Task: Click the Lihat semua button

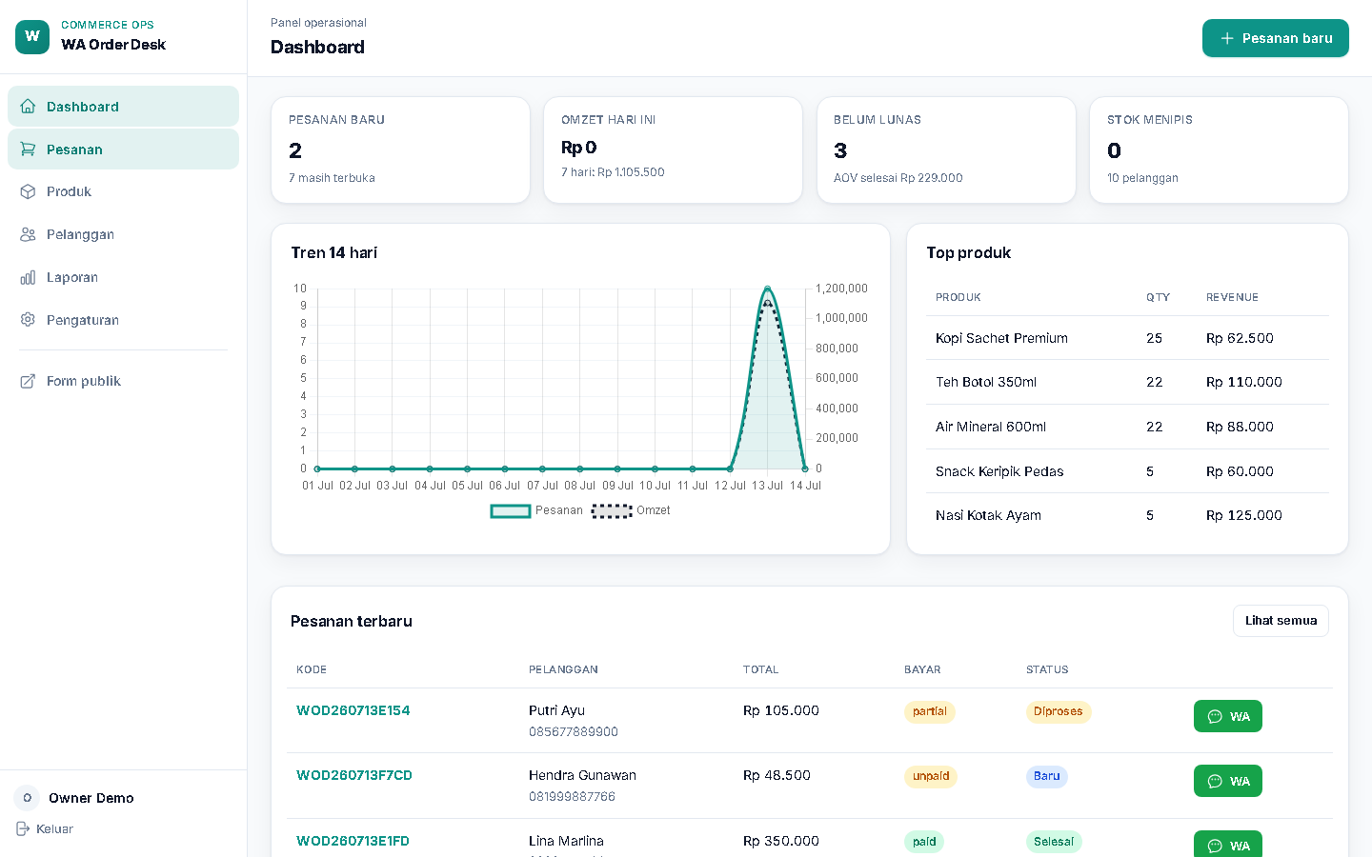Action: pyautogui.click(x=1281, y=621)
